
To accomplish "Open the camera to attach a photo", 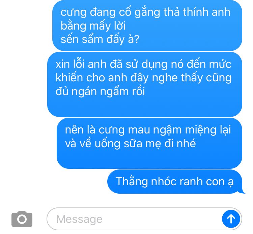I will click(x=22, y=219).
